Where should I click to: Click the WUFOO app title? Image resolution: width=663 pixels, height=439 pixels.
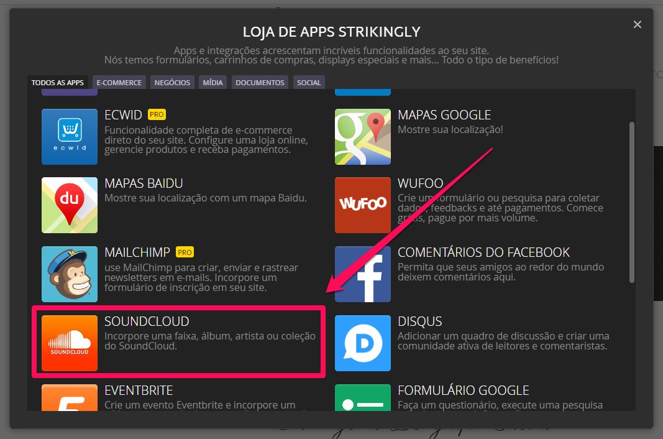click(x=420, y=183)
